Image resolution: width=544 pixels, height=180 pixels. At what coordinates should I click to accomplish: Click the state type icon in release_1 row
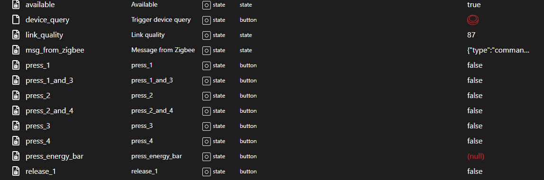[x=207, y=171]
